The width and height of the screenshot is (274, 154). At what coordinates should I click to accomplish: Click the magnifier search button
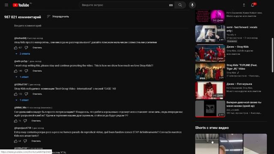180,5
